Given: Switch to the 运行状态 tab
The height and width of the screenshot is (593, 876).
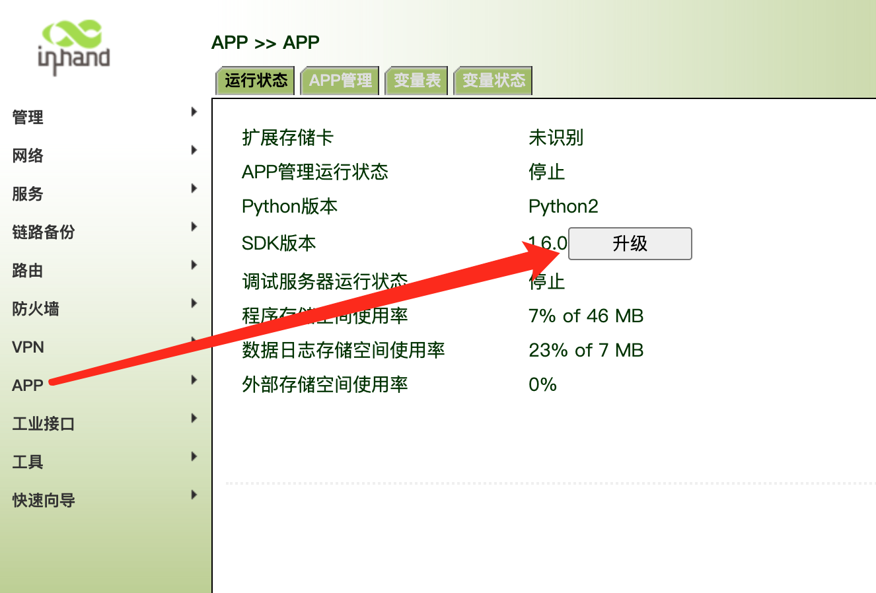Looking at the screenshot, I should click(256, 81).
